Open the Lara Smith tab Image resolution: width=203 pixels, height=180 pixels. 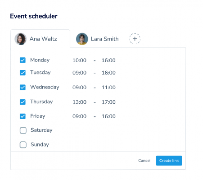[x=105, y=39]
